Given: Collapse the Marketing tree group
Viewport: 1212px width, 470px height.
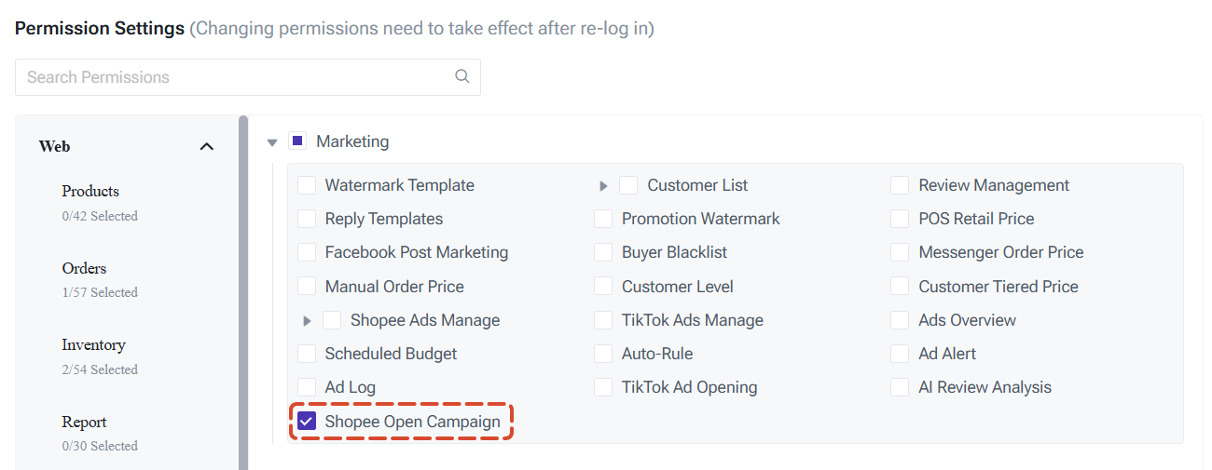Looking at the screenshot, I should 272,142.
